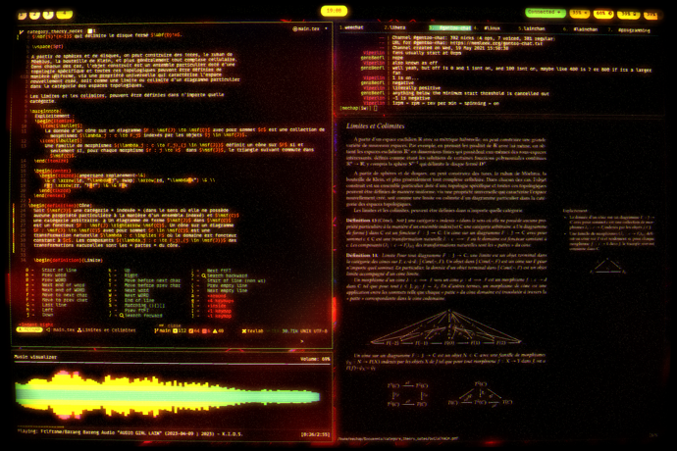Click the UTF-8 encoding label
Viewport: 677px width, 451px height.
pos(321,331)
